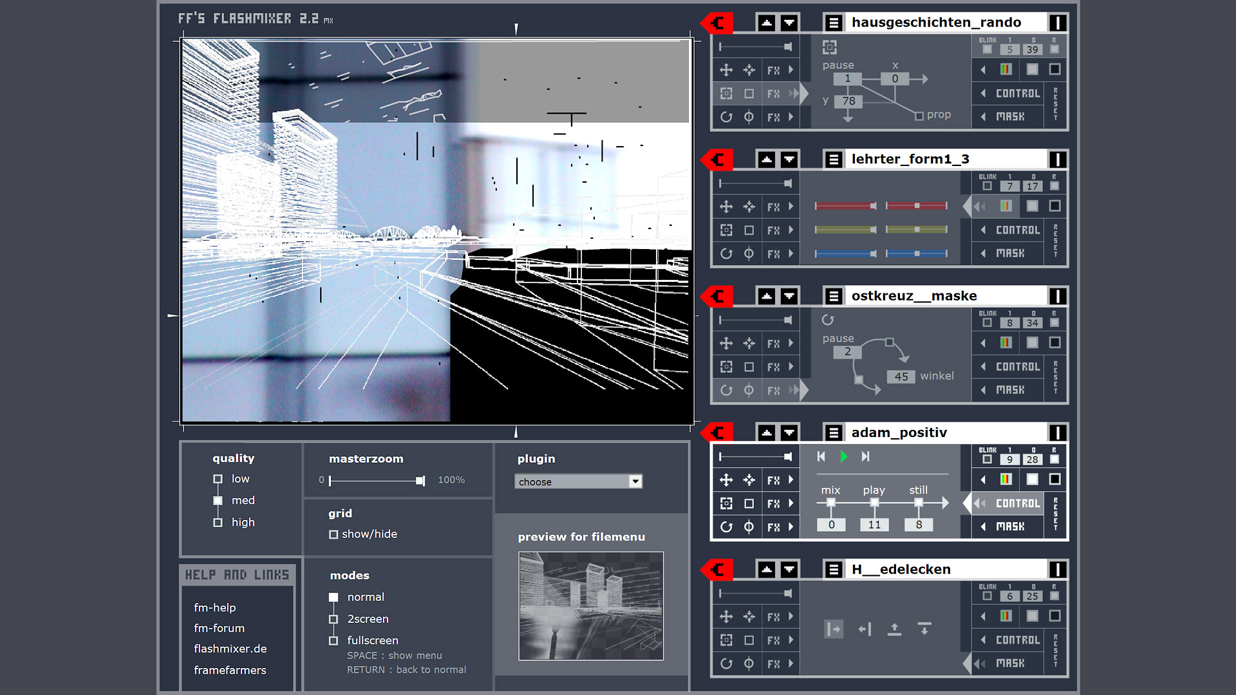Screen dimensions: 1236x695
Task: Move H__edelecken layer down with the down-arrow icon
Action: pos(789,569)
